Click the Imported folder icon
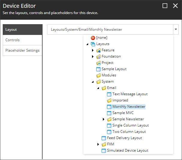The height and width of the screenshot is (160, 182). coord(109,101)
